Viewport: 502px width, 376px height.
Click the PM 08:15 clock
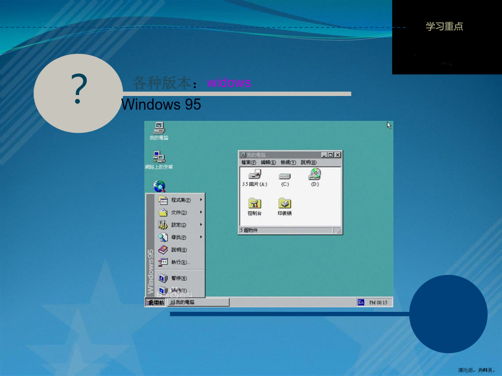tap(378, 302)
